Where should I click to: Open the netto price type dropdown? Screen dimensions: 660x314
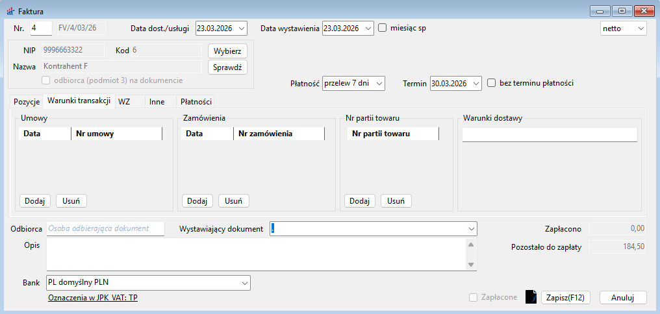tap(641, 29)
